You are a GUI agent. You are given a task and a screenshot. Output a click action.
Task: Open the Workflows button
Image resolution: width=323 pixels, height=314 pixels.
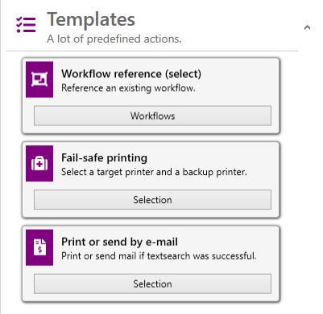point(152,116)
